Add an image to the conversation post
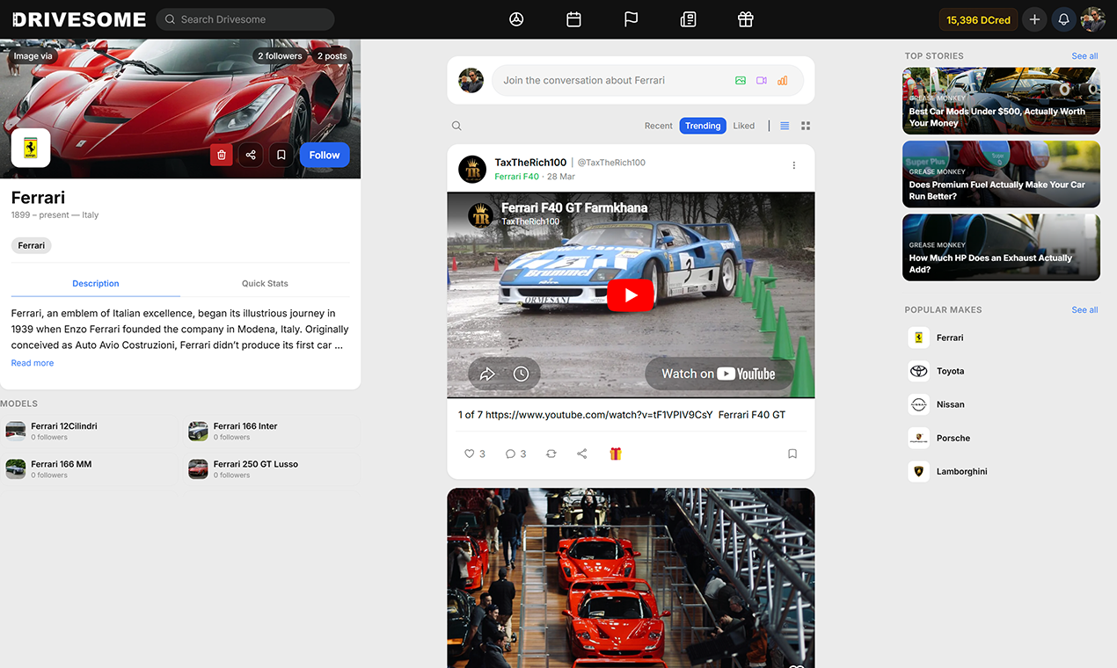 pos(741,80)
